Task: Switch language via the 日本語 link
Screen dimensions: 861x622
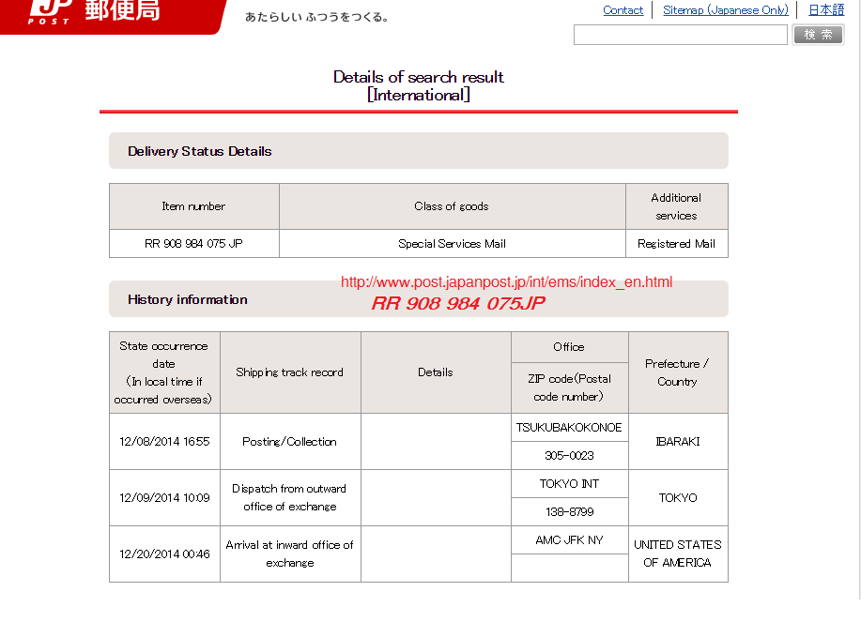Action: point(826,10)
